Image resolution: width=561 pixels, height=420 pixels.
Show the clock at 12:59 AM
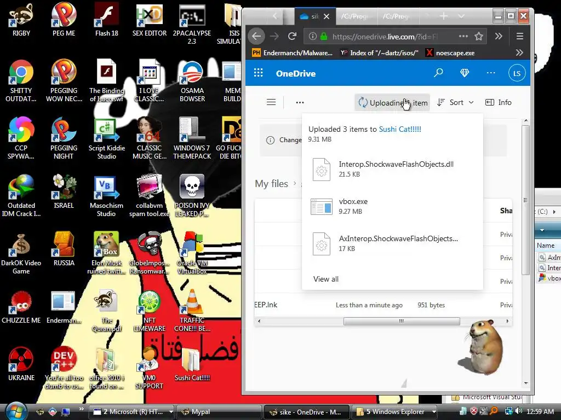click(540, 411)
